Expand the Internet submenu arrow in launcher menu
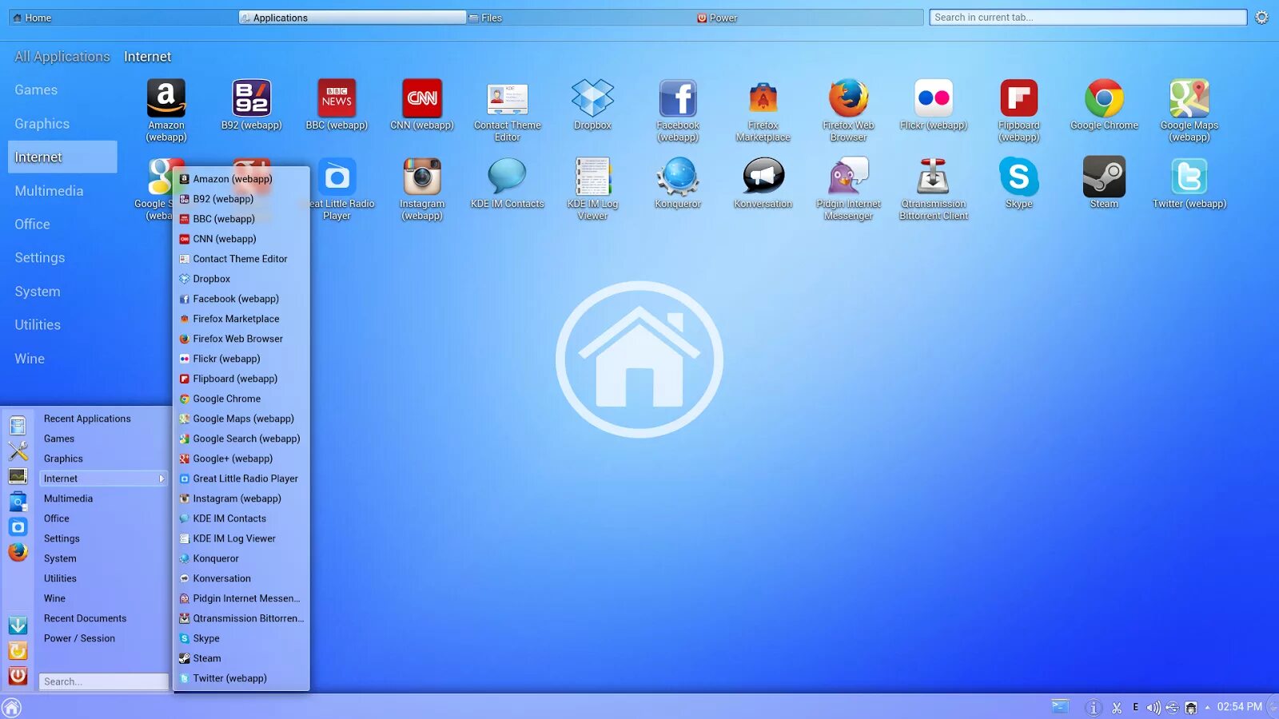The image size is (1279, 719). pyautogui.click(x=161, y=479)
